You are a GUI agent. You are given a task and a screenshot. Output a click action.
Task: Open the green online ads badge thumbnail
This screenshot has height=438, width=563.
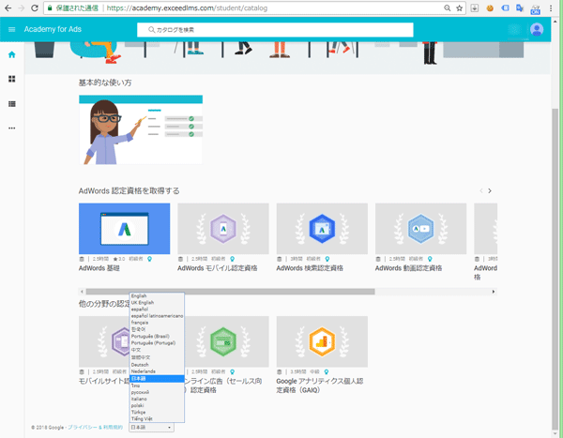click(x=226, y=341)
